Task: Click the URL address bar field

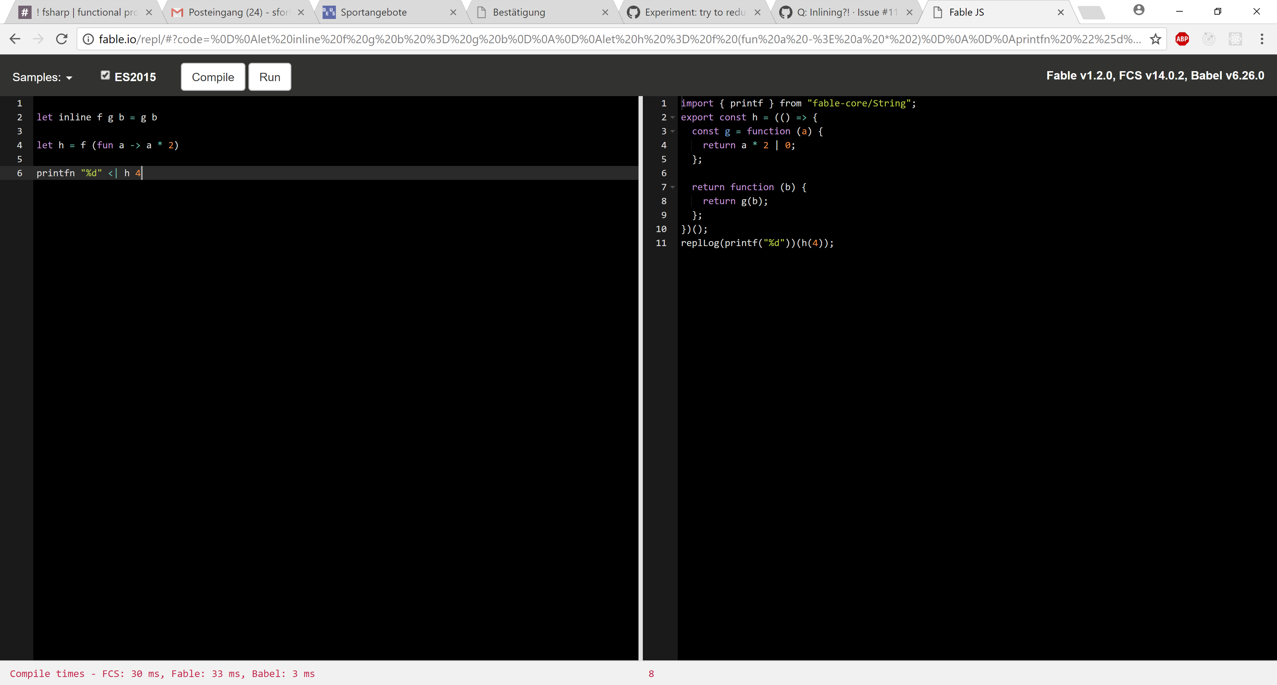Action: [x=615, y=39]
